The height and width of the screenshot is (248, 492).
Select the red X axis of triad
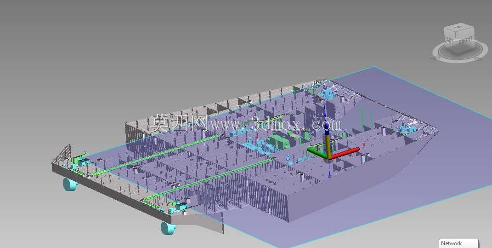click(345, 153)
